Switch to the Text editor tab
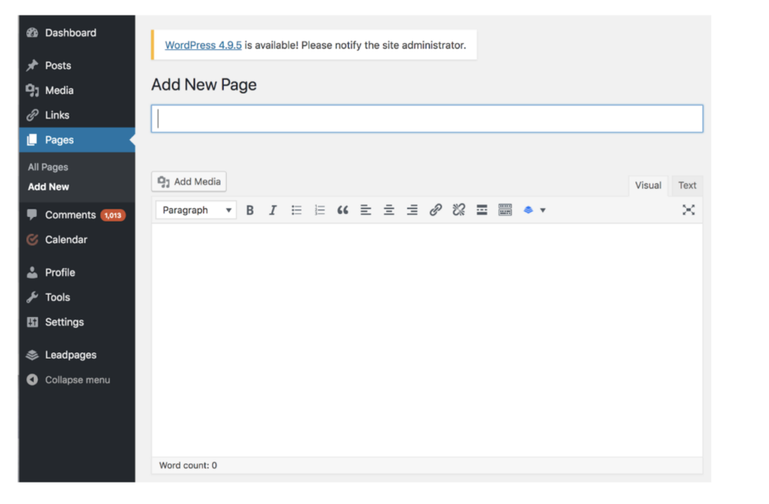Screen dimensions: 769x504 click(x=687, y=185)
